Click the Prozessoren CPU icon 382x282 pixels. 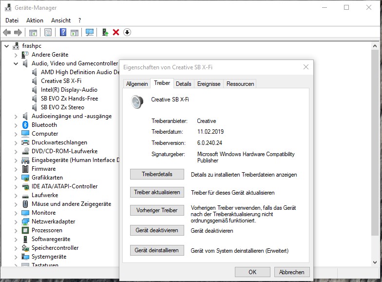25,230
